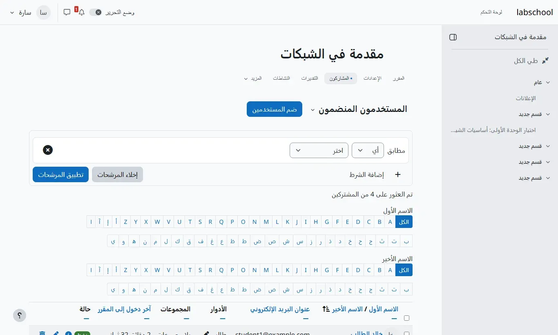Viewport: 558px width, 335px height.
Task: Switch to the التقديرات tab
Action: click(310, 78)
